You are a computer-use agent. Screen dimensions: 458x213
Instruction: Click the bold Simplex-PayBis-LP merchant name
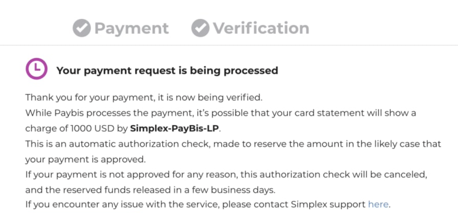174,129
